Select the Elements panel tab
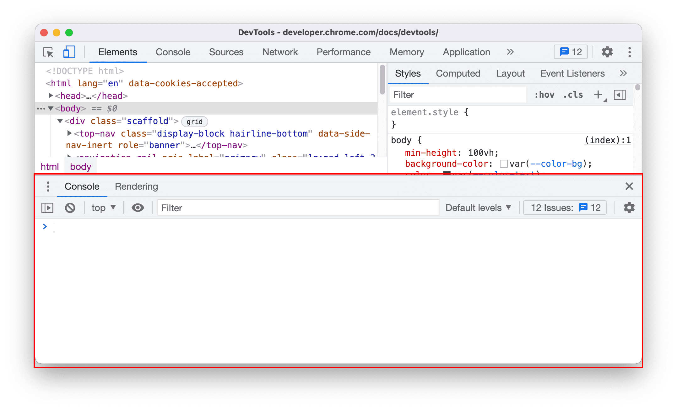The image size is (677, 410). (118, 52)
